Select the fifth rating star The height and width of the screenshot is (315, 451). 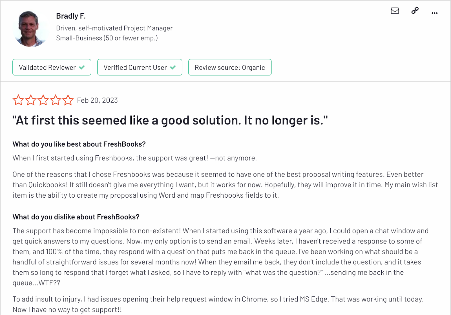tap(68, 100)
